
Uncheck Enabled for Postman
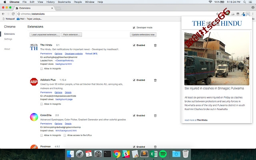[134, 147]
